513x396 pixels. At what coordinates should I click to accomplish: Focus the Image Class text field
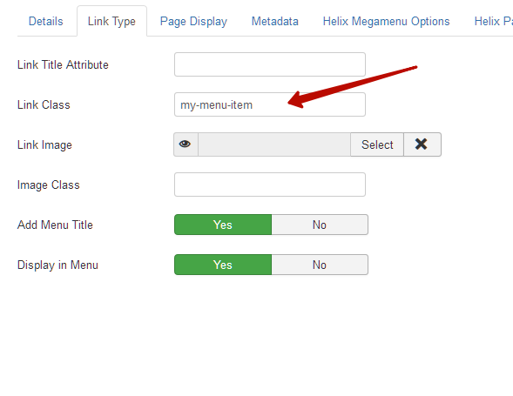coord(270,185)
